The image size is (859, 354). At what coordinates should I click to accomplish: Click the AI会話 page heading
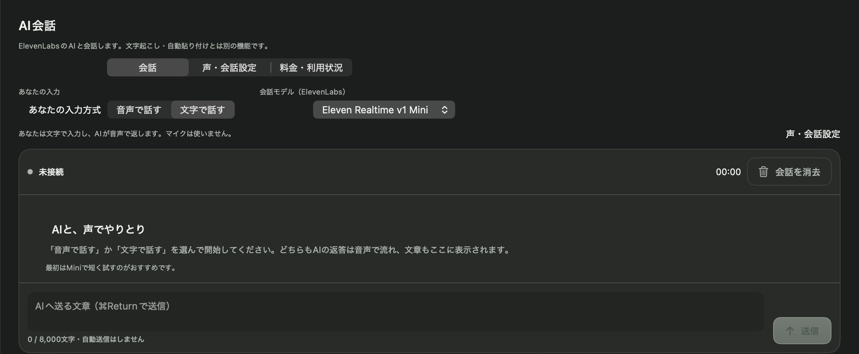[37, 26]
